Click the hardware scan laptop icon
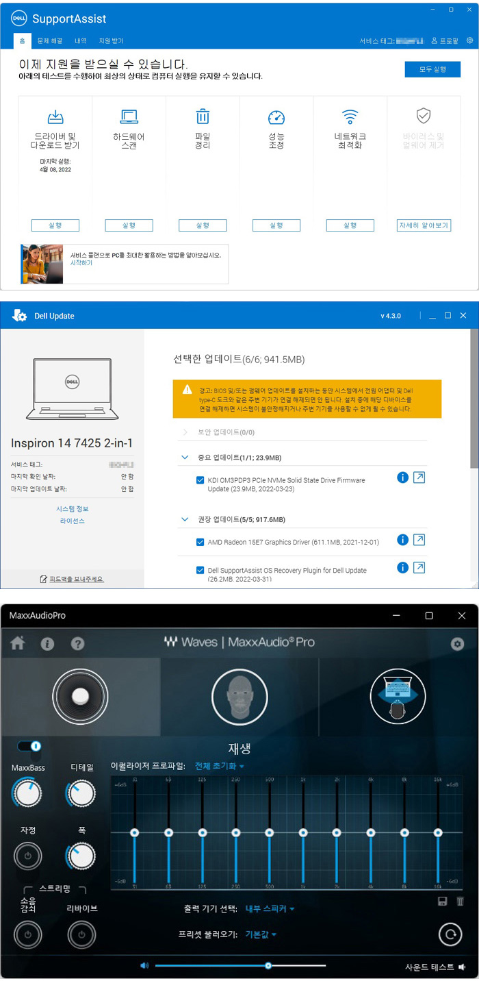The image size is (479, 981). [129, 116]
